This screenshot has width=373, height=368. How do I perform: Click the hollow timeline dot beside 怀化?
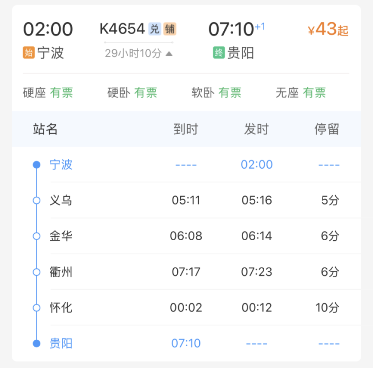37,308
